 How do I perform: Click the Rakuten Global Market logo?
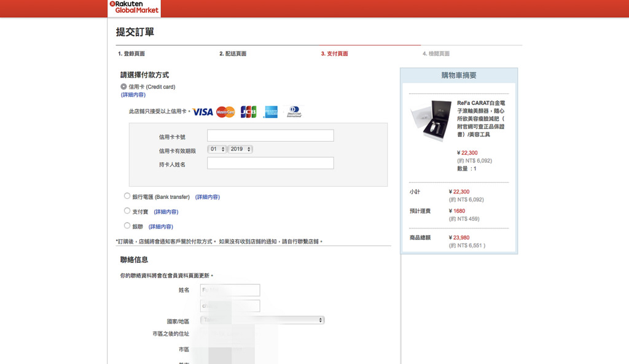134,7
